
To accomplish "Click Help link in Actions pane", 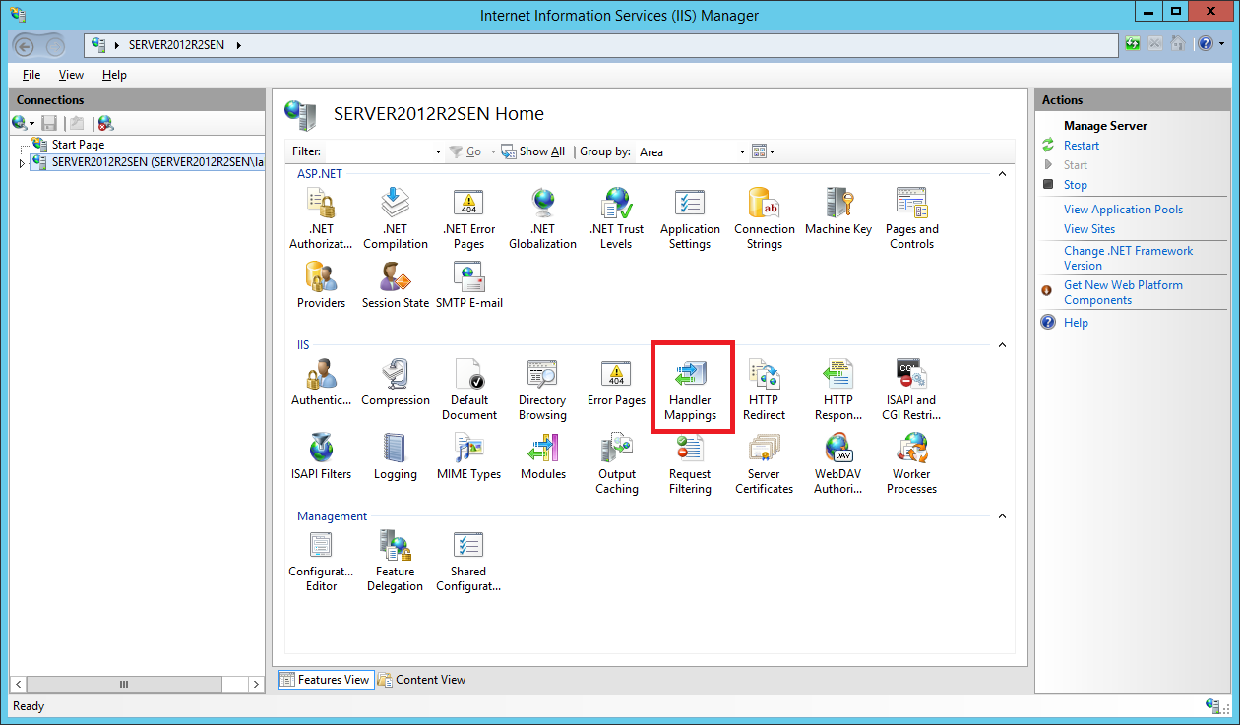I will point(1076,323).
